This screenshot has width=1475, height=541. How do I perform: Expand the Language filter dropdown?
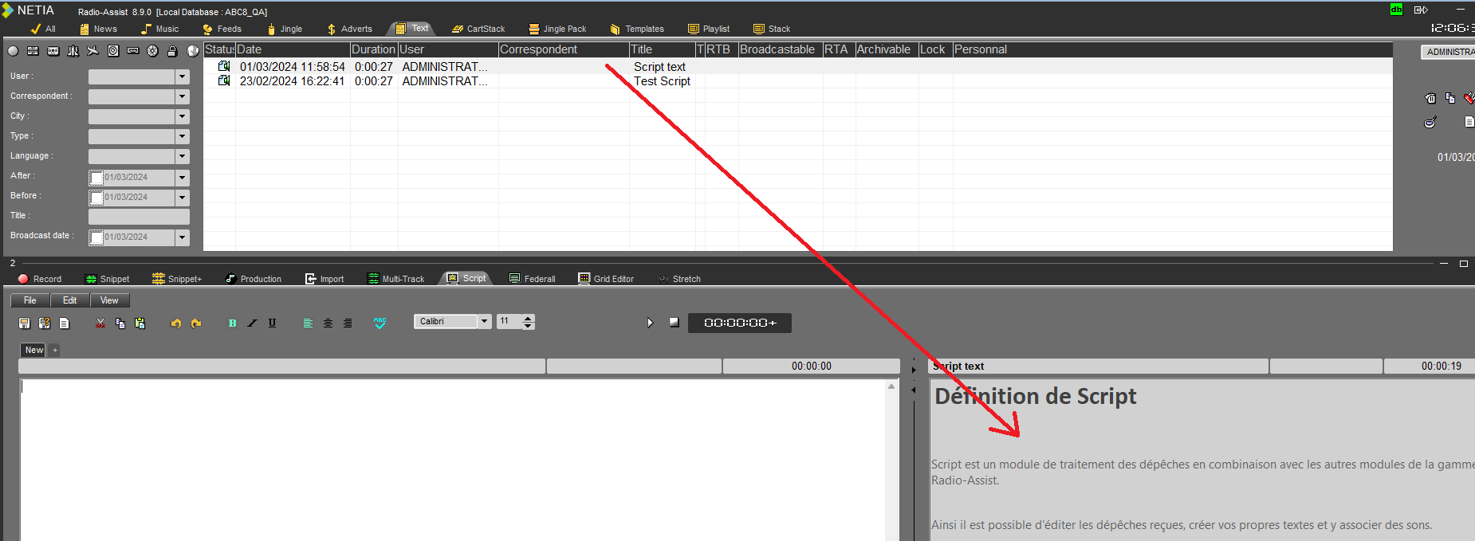pos(183,156)
